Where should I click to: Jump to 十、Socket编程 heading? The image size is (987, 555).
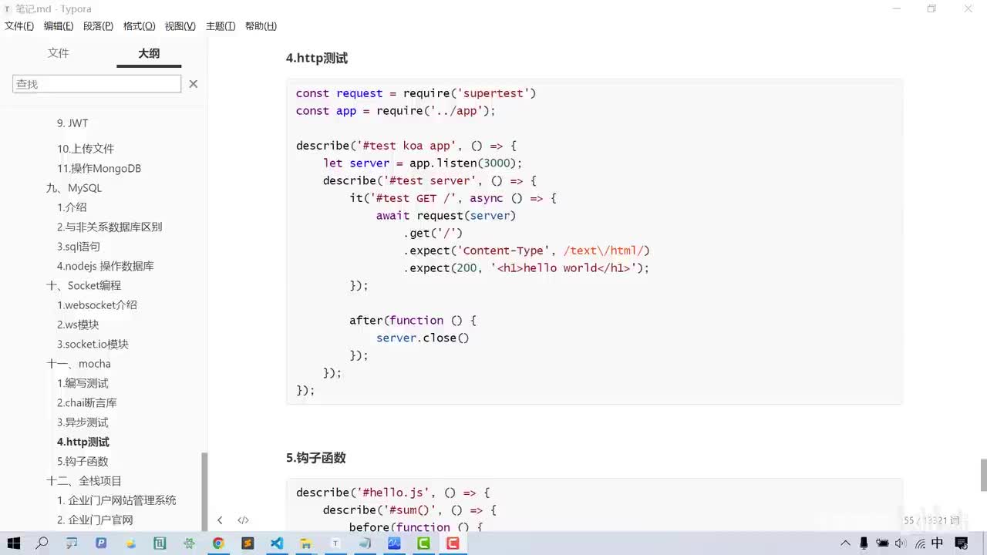84,285
